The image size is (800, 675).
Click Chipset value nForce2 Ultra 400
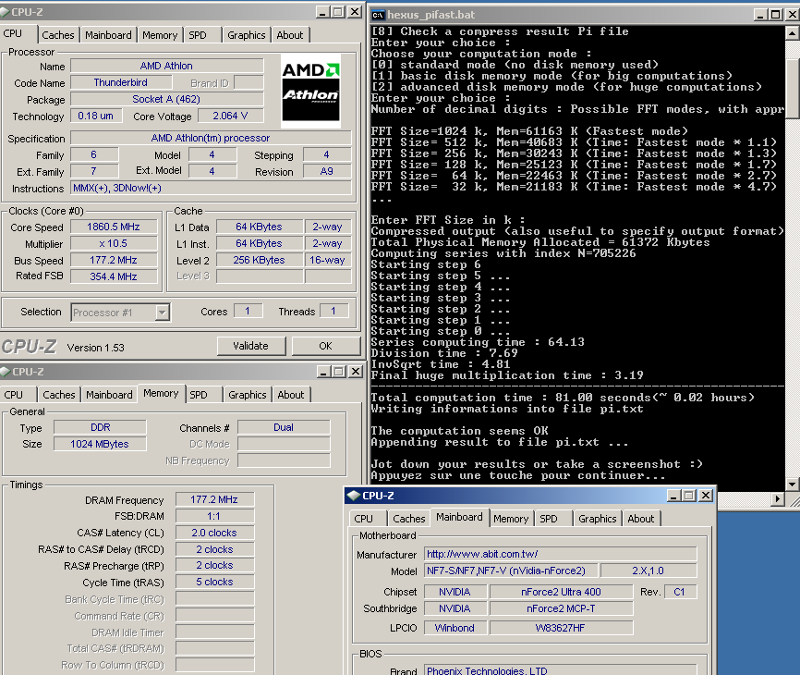(561, 592)
